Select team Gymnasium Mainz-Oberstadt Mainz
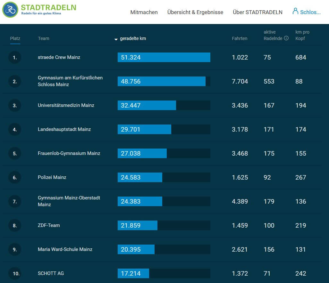 (69, 201)
